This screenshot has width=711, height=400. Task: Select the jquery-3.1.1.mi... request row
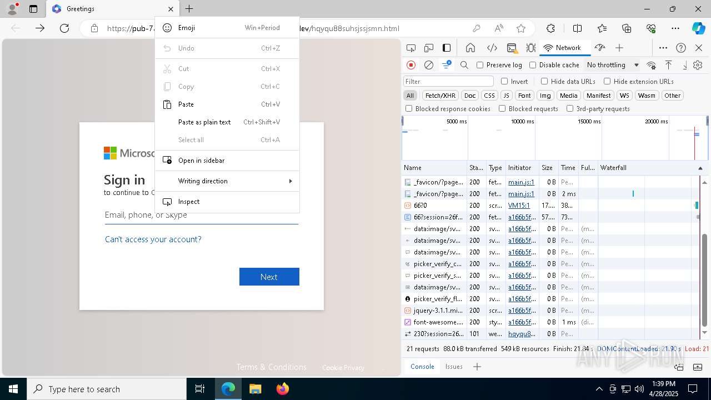pos(550,311)
